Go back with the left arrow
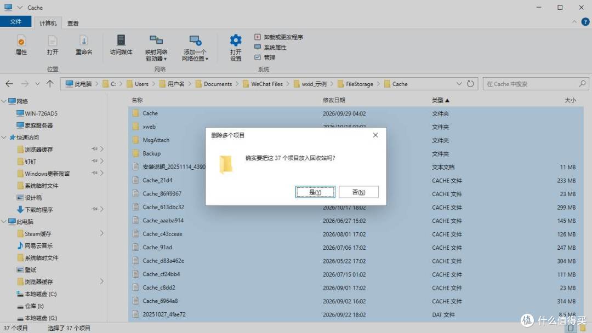The image size is (592, 333). (9, 84)
